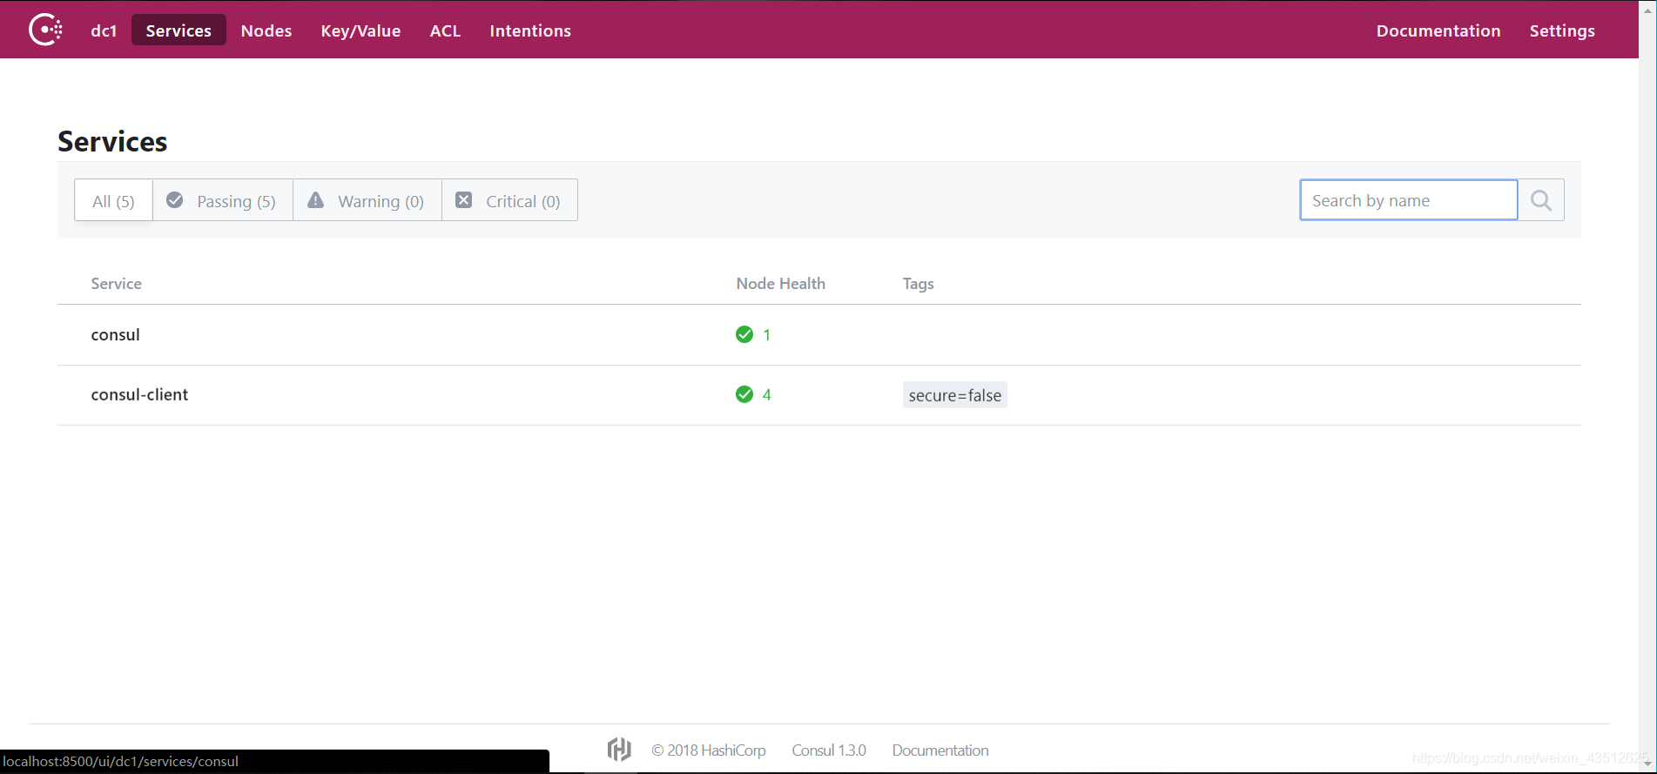Filter by Critical (0) services
The height and width of the screenshot is (774, 1657).
[x=509, y=201]
